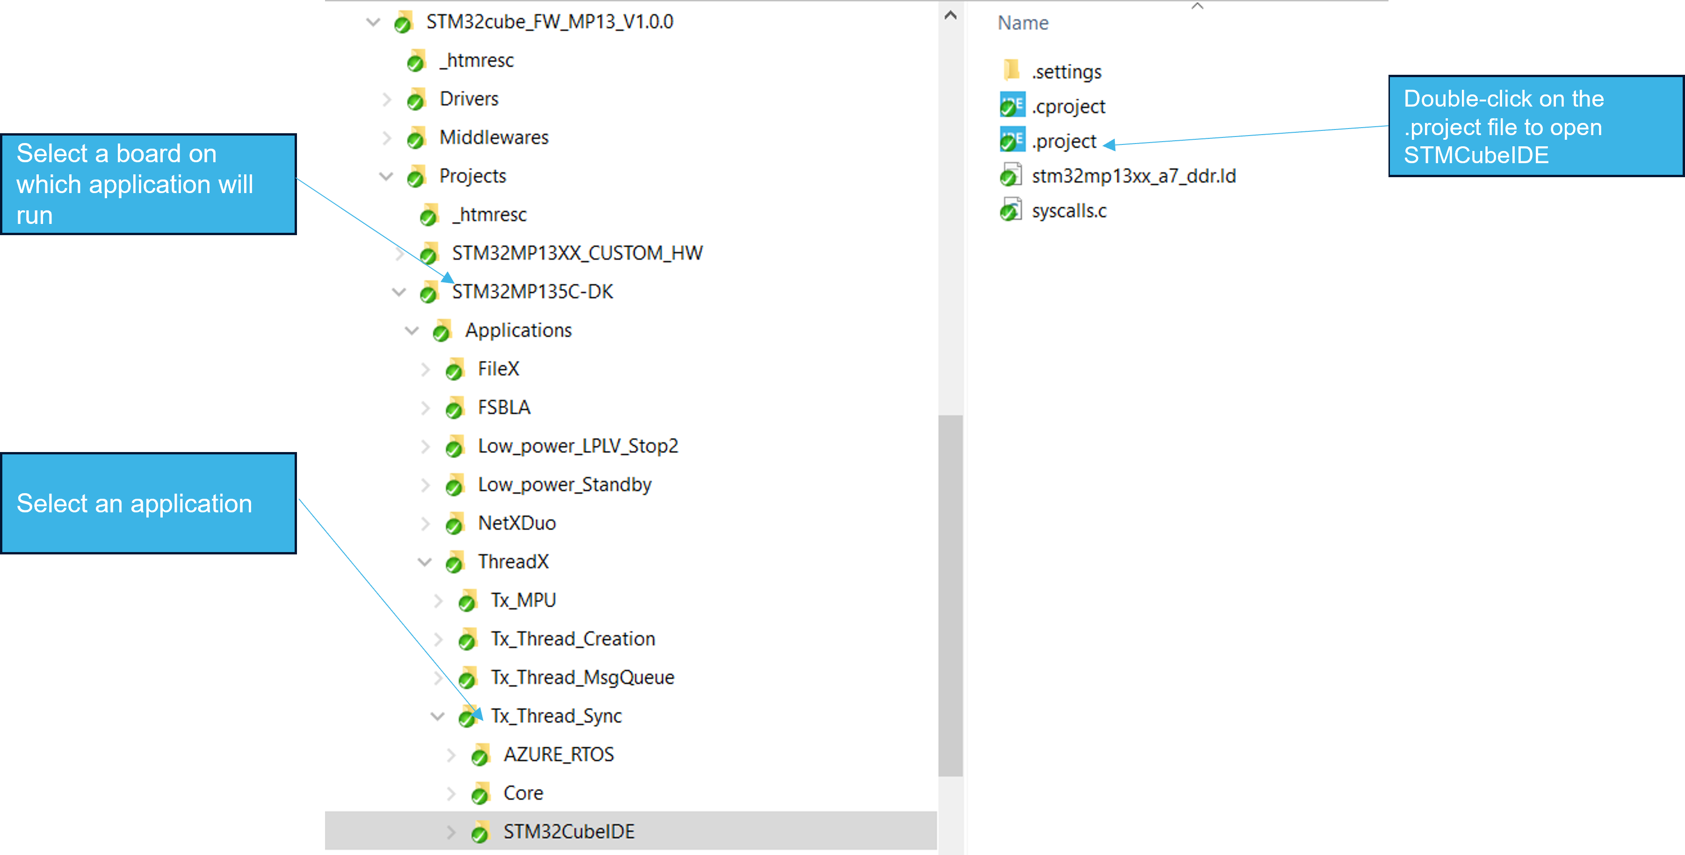
Task: Click the top-level _htmresc folder icon under STM32cube_FW_MP13_V1.0.0
Action: (416, 61)
